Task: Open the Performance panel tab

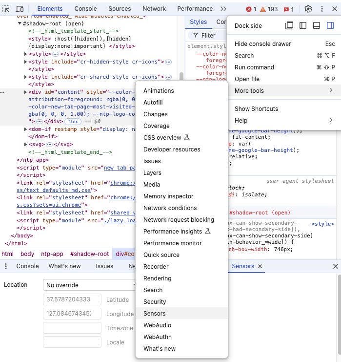Action: tap(195, 9)
